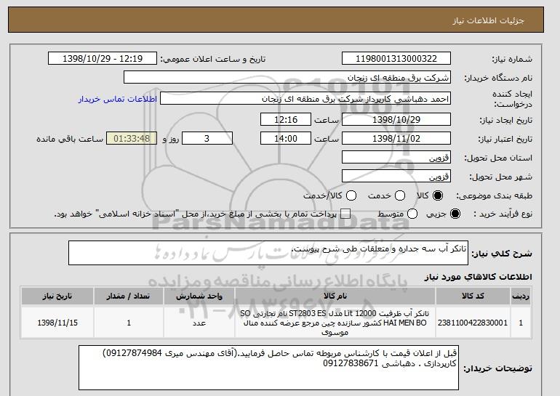Click the واحد شمارش column header
560x396 pixels.
point(199,296)
